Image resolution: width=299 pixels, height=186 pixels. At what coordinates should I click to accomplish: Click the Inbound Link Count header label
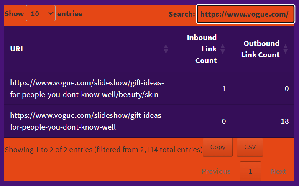202,49
